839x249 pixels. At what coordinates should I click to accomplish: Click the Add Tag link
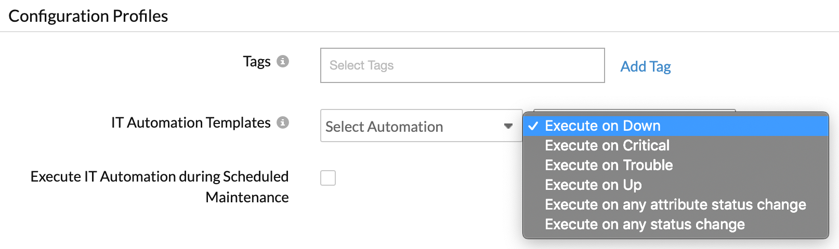click(646, 66)
